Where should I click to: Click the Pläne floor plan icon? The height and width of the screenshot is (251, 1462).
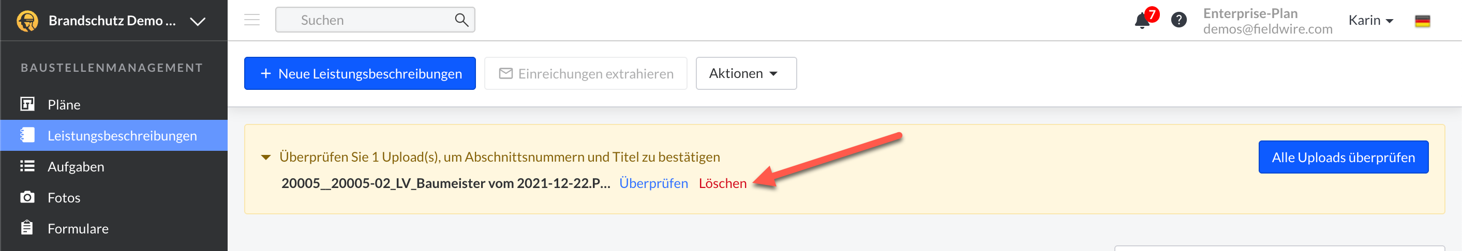click(27, 104)
